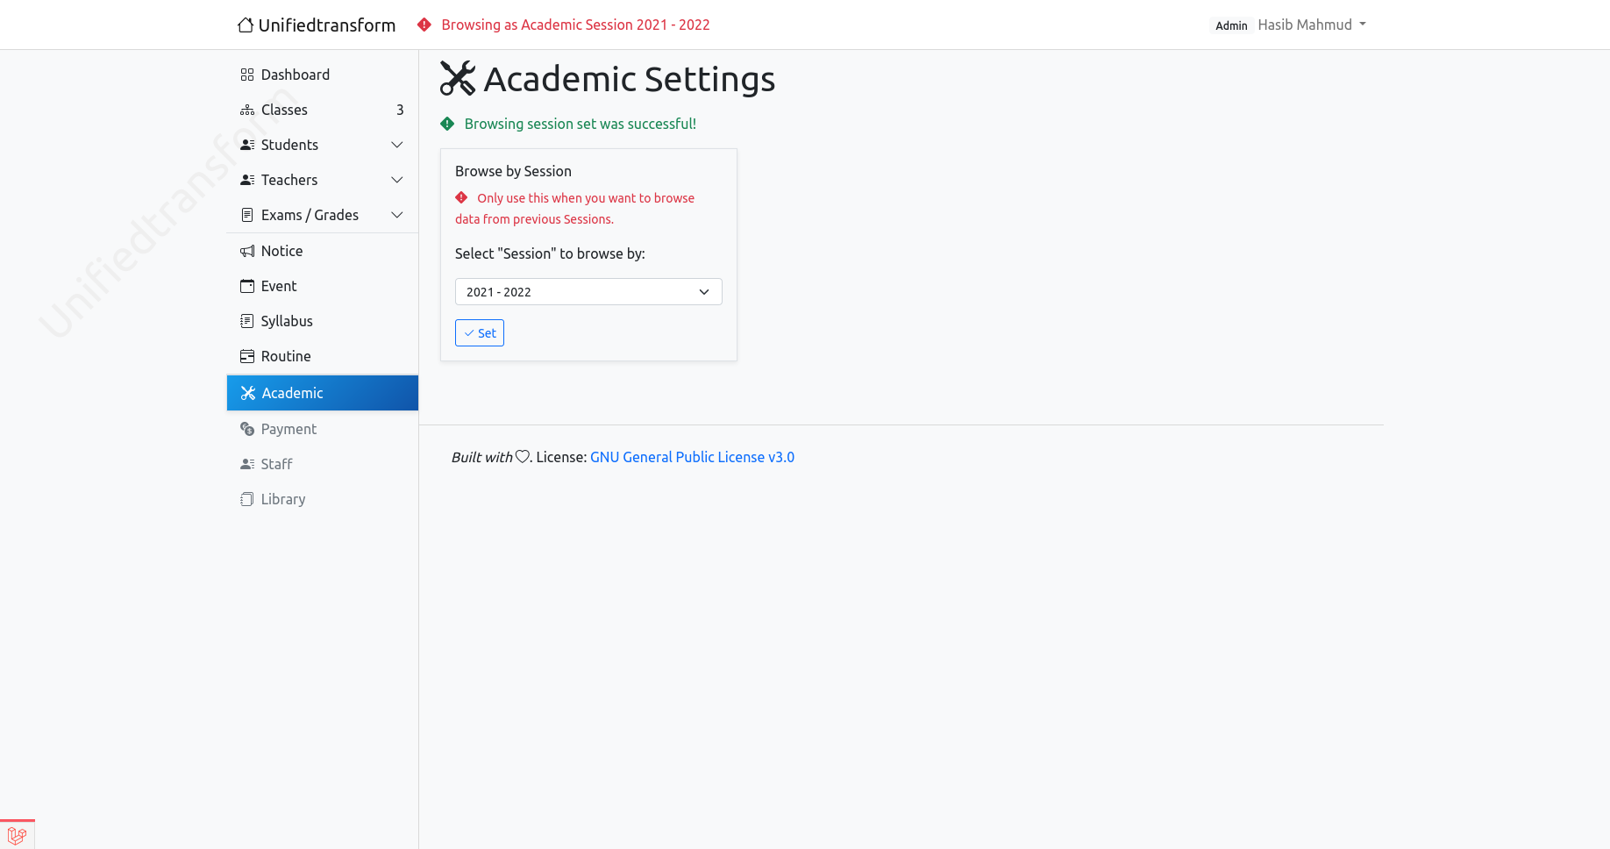
Task: Click the Classes count badge 3
Action: (x=400, y=110)
